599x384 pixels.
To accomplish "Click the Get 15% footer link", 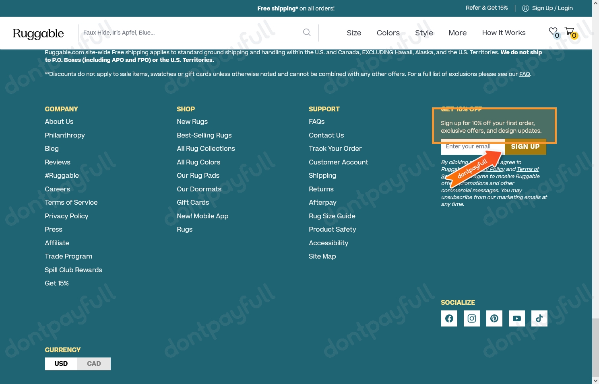I will 57,283.
